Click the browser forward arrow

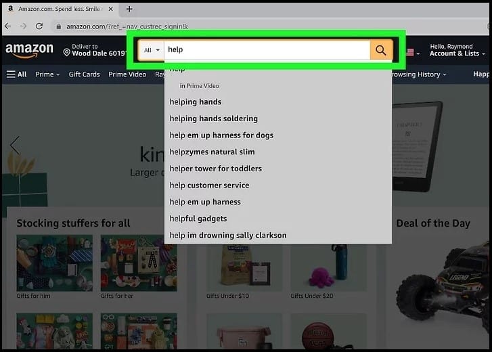24,26
